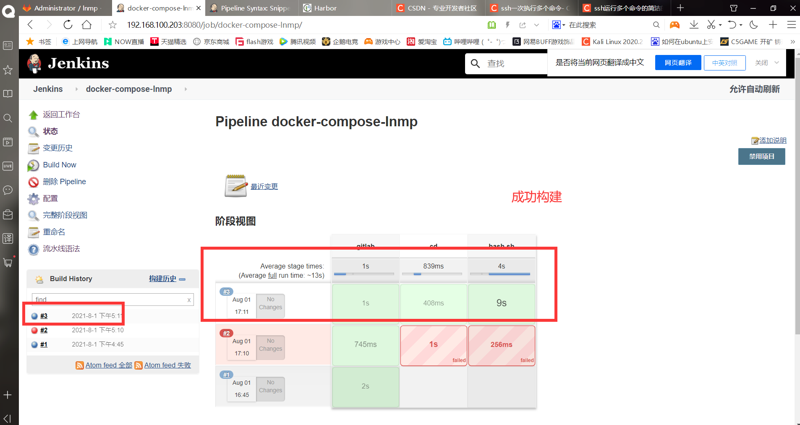Screen dimensions: 800x425
Task: Click the Atom feed 失败 RSS icon
Action: [x=139, y=365]
